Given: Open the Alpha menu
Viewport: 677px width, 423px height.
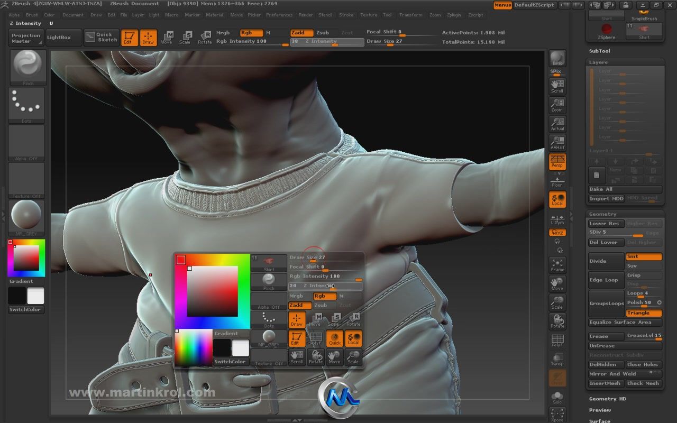Looking at the screenshot, I should tap(14, 15).
